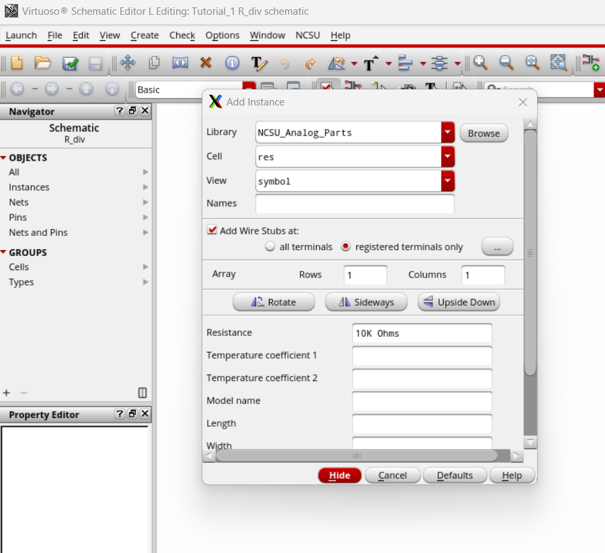Open the NCSU menu
605x553 pixels.
point(309,36)
